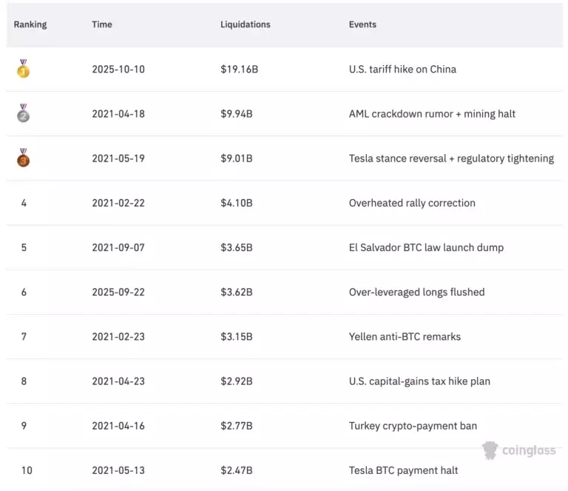
Task: Click the Overheated rally correction event
Action: pyautogui.click(x=412, y=203)
